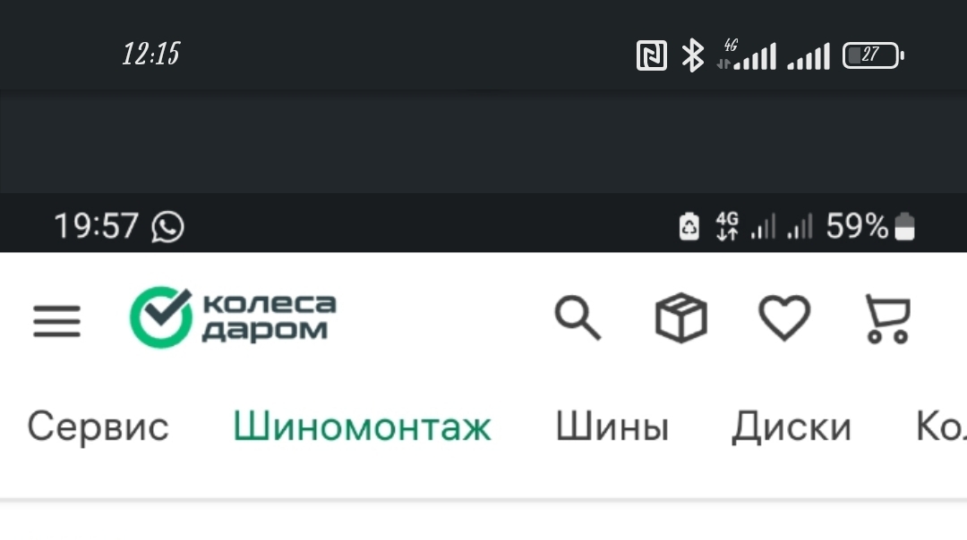
Task: Tap the 59% battery indicator
Action: [870, 226]
